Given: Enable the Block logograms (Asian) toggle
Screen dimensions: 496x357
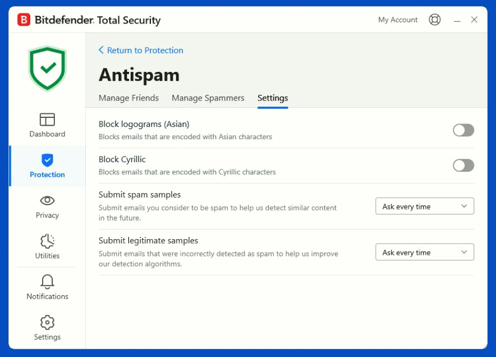Looking at the screenshot, I should point(463,130).
